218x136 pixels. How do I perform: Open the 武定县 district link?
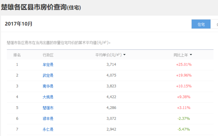[x=48, y=75]
